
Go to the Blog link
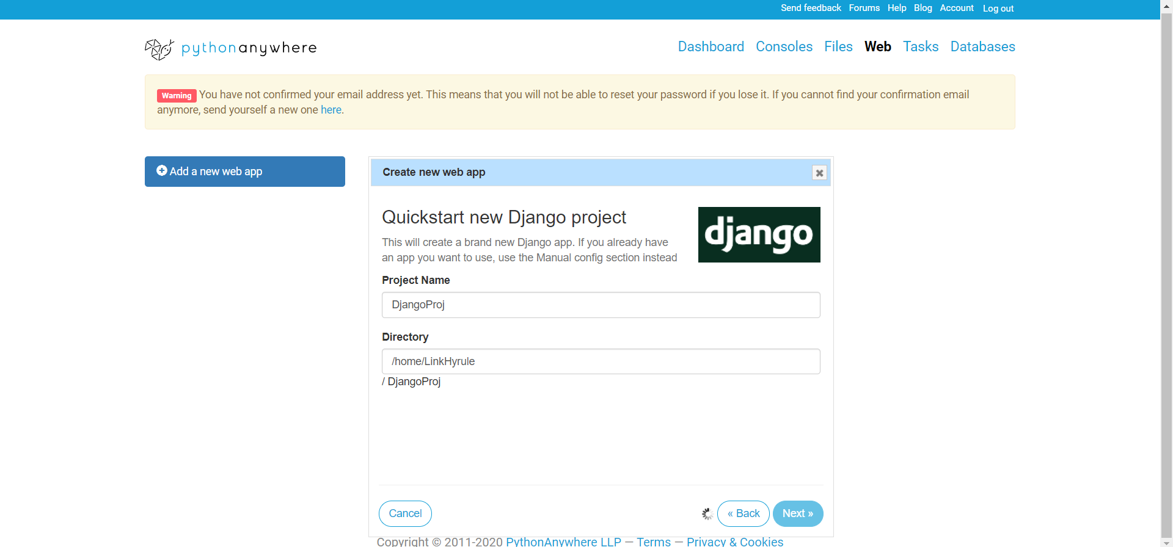(923, 8)
